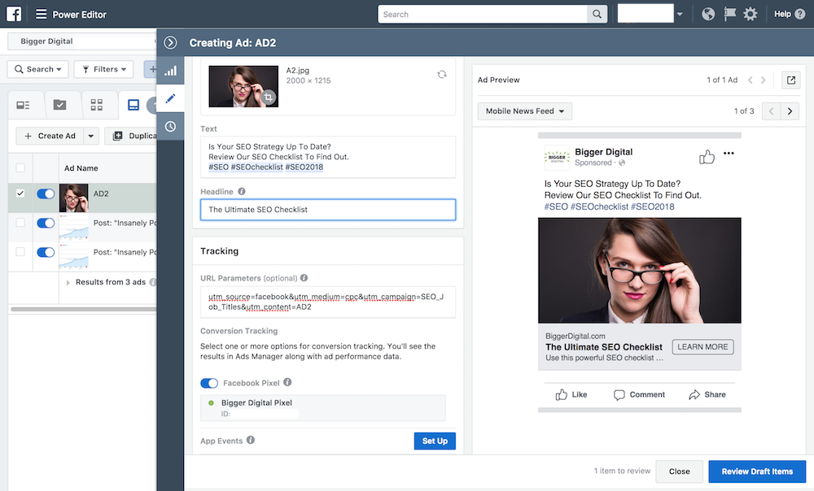Go to previous ad with left chevron
This screenshot has height=491, width=814.
(751, 80)
